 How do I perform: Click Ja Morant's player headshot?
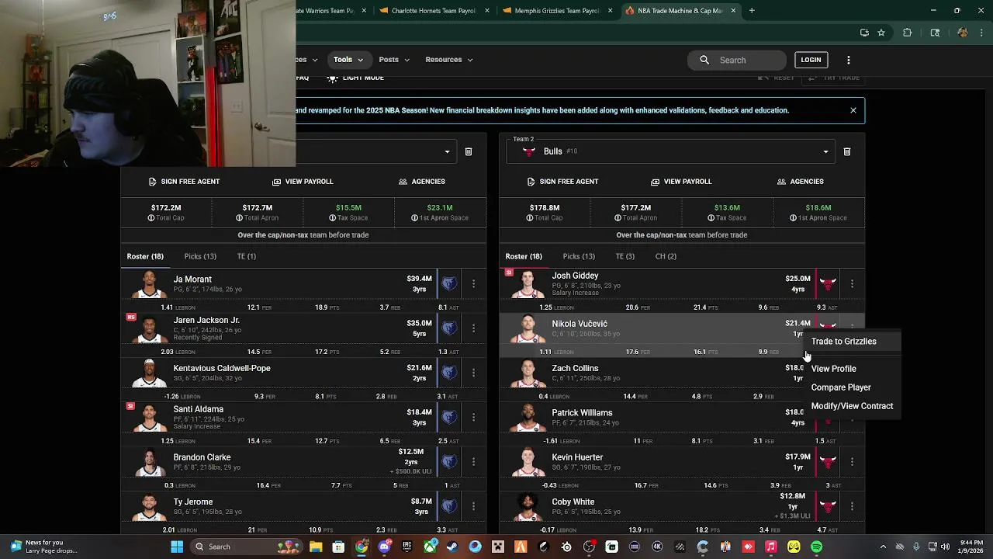148,284
